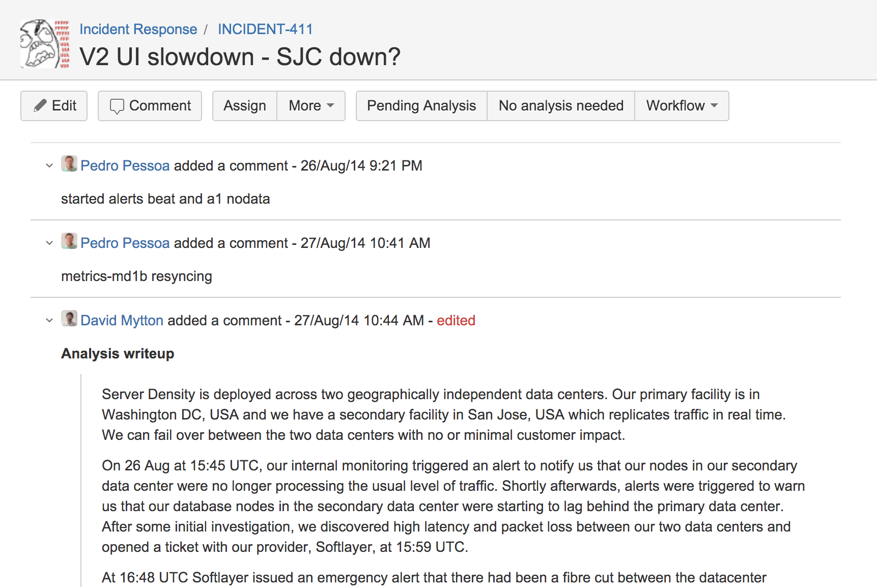Screen dimensions: 877x587
Task: Collapse the 26/Aug/14 9:21 PM comment
Action: point(49,165)
